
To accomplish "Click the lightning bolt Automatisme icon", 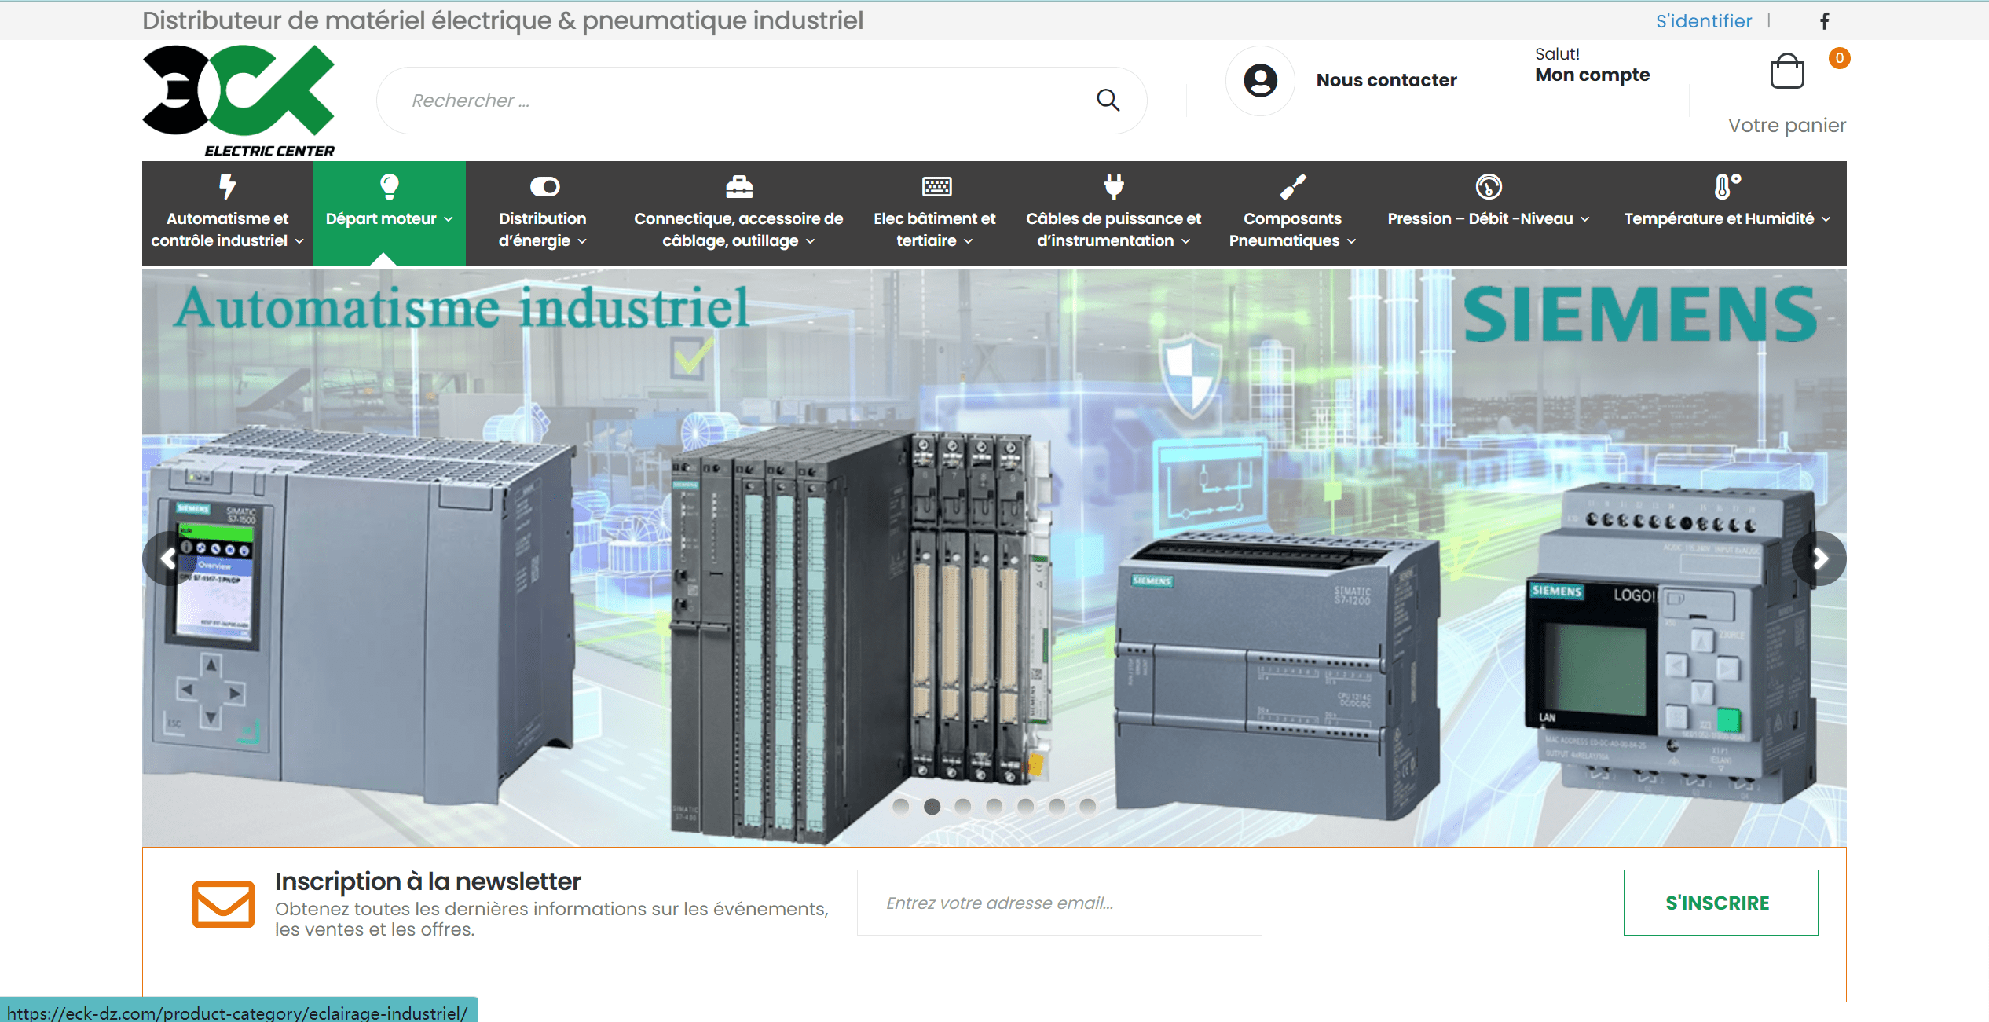I will click(227, 186).
